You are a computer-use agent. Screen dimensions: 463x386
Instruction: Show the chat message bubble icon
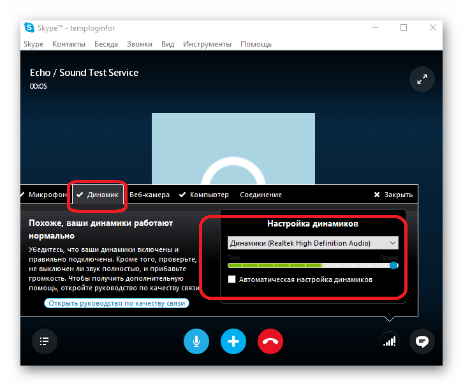422,341
